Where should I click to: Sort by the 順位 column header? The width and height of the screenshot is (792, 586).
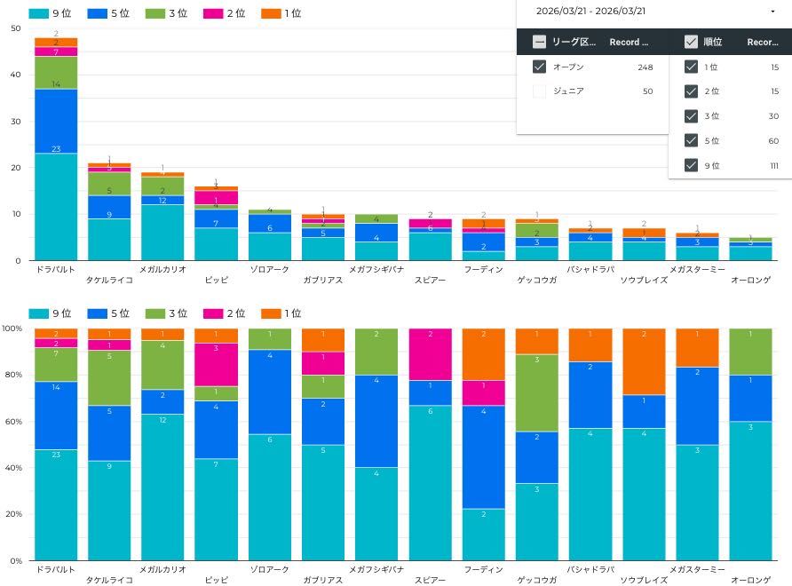point(712,42)
